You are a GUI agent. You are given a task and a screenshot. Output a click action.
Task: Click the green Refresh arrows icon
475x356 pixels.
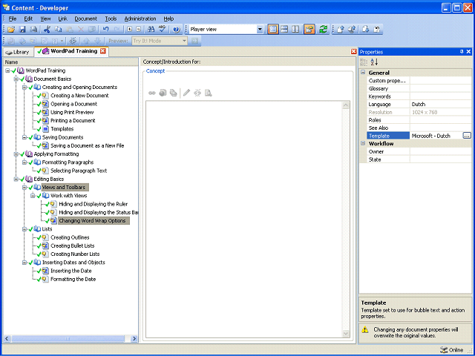point(324,30)
